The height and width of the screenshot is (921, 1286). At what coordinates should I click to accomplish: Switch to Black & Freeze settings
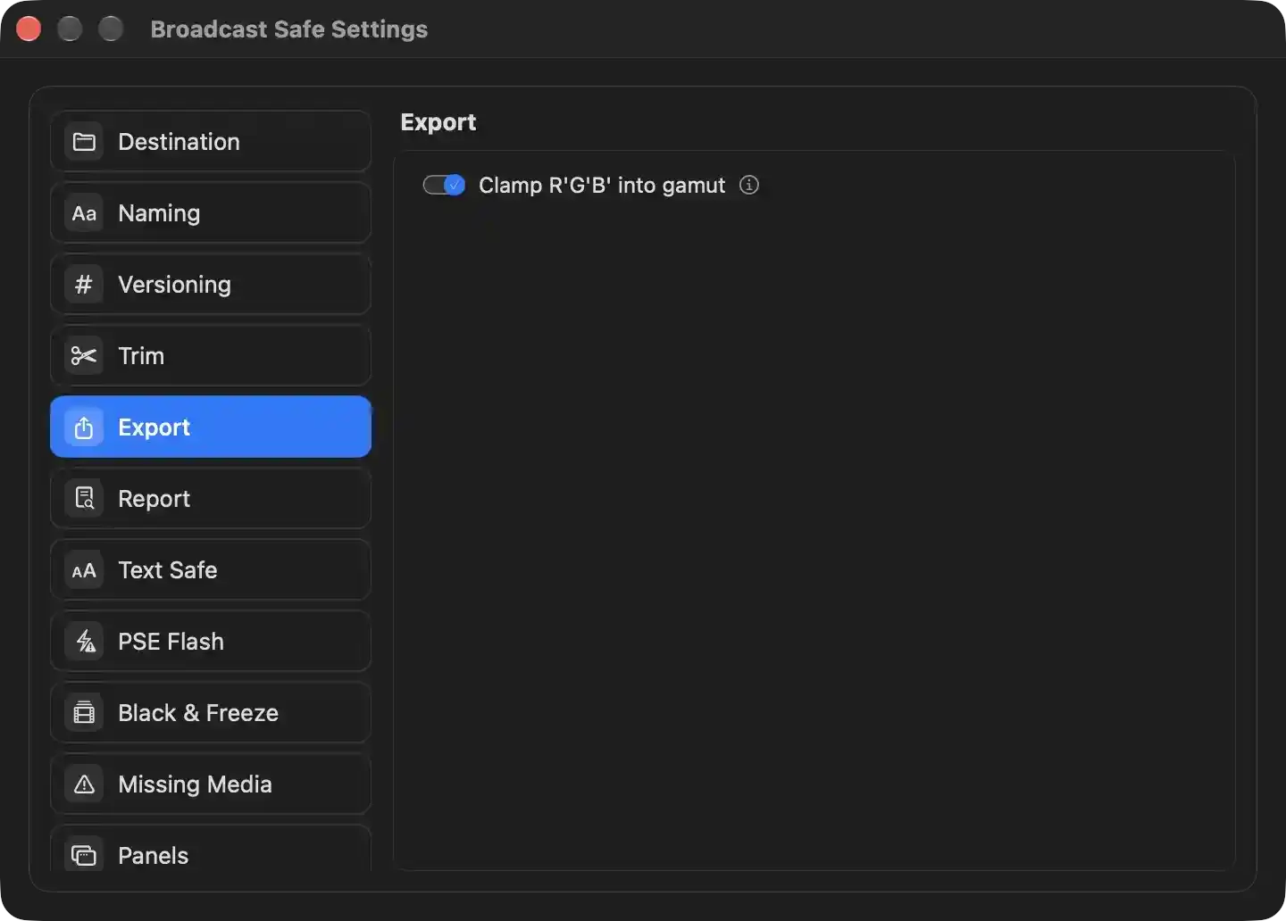(211, 713)
